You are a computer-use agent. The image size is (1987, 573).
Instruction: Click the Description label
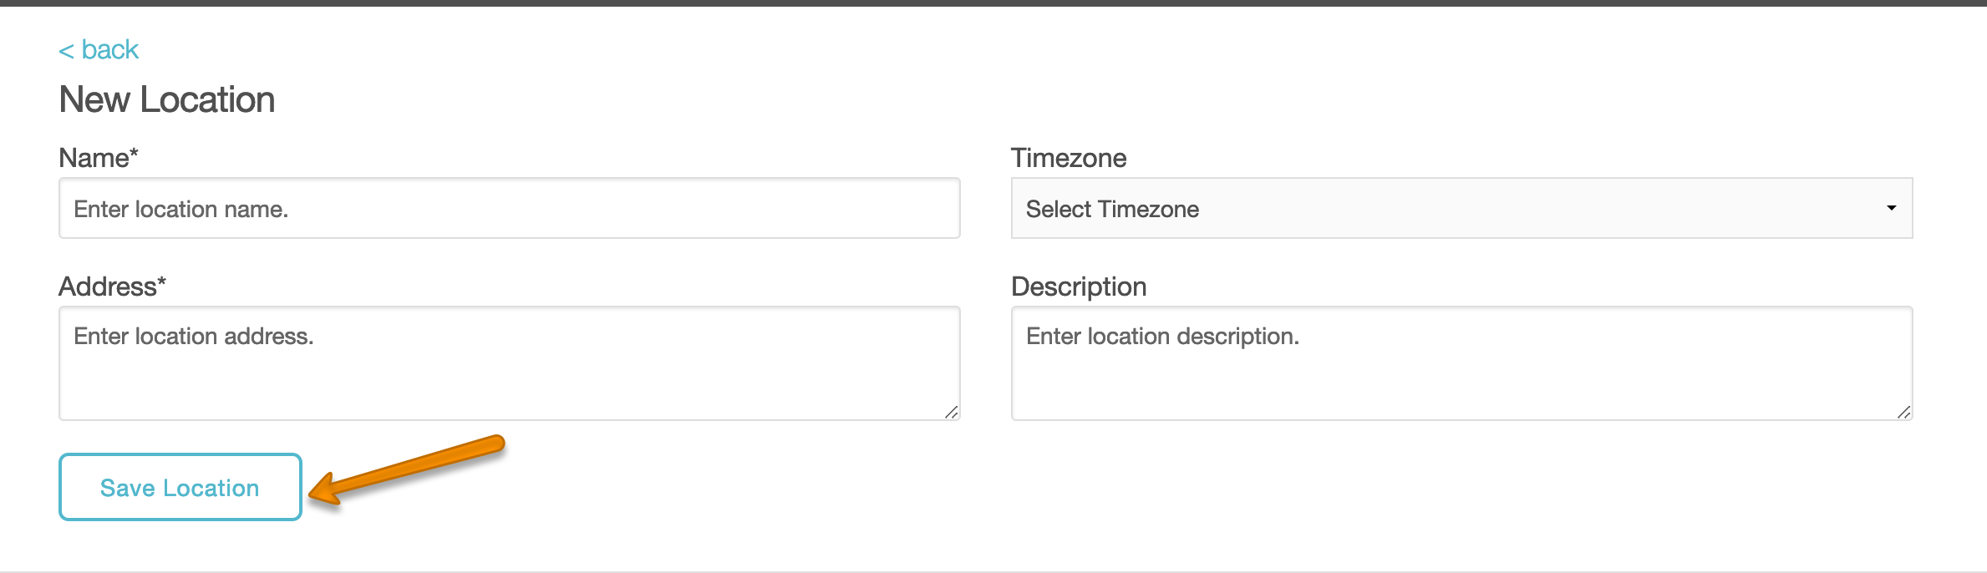[x=1079, y=286]
